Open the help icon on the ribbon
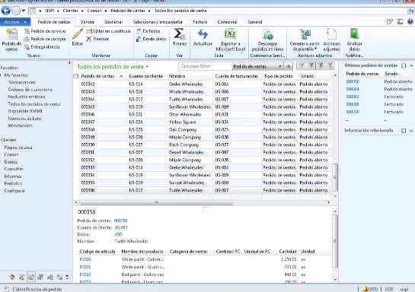Screen dimensions: 415x292 click(x=410, y=21)
